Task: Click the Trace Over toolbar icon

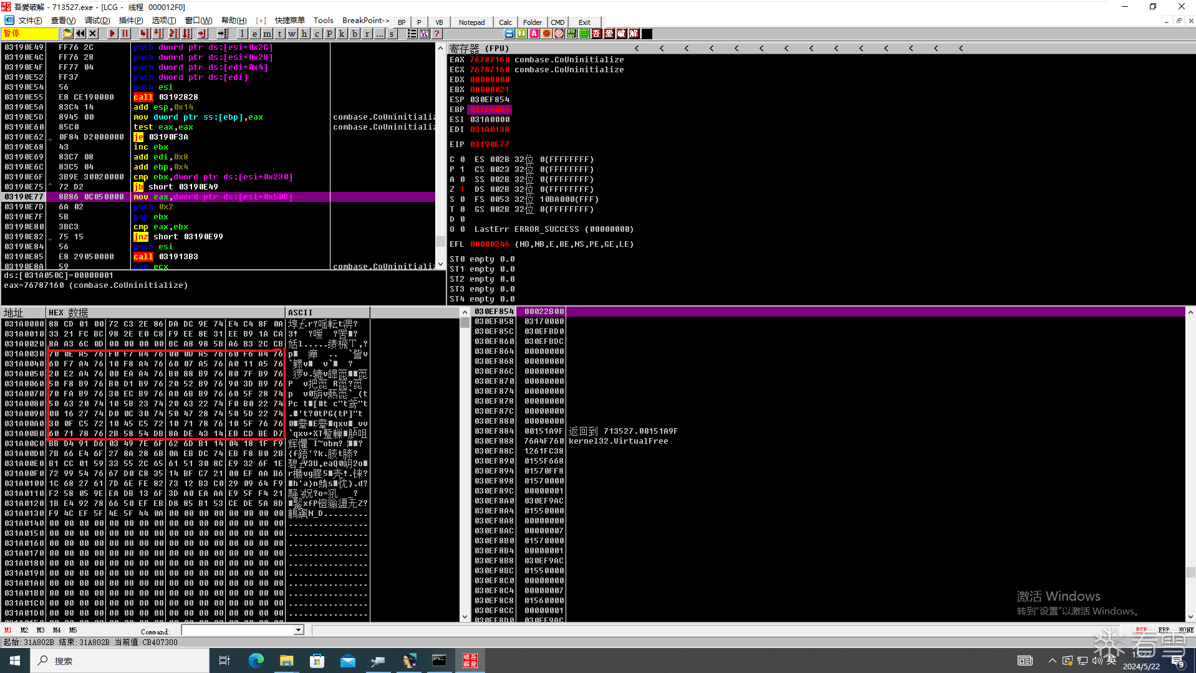Action: click(186, 34)
